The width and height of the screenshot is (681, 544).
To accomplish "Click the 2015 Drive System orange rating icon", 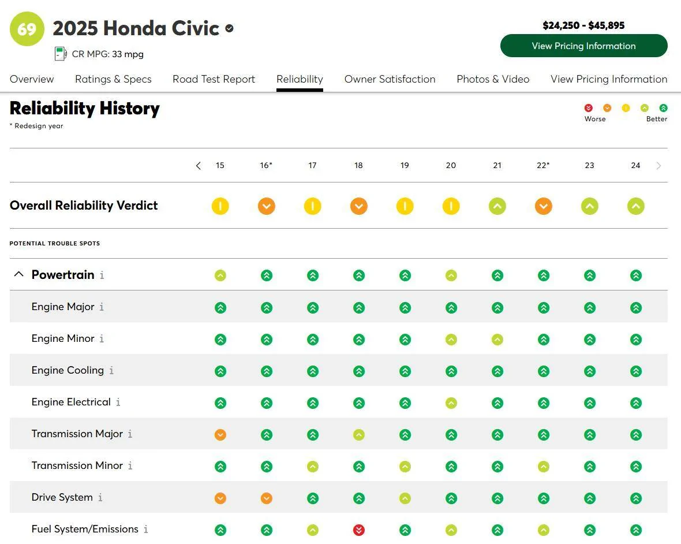I will pyautogui.click(x=220, y=498).
